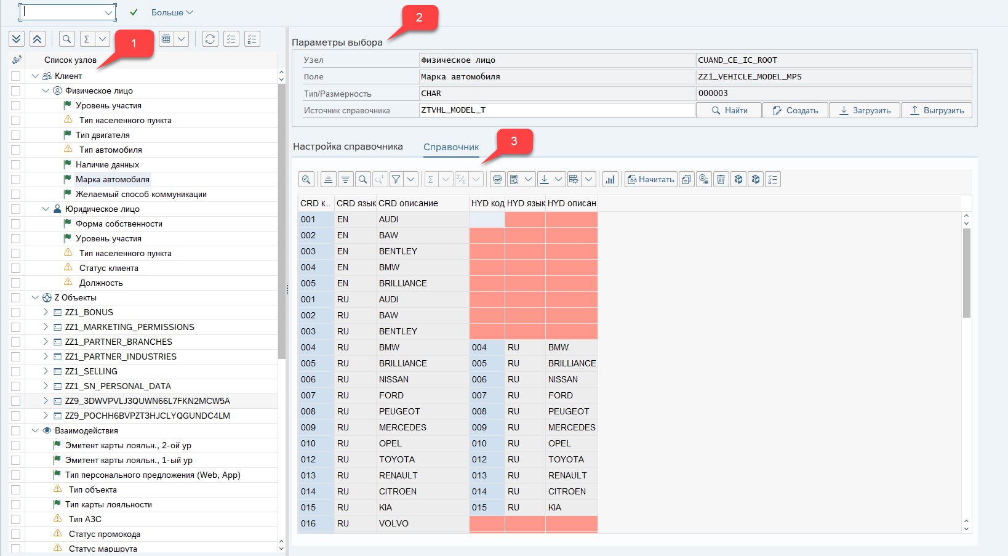Tick the checkbox for Марка автомобиля row
This screenshot has height=556, width=1008.
point(15,179)
